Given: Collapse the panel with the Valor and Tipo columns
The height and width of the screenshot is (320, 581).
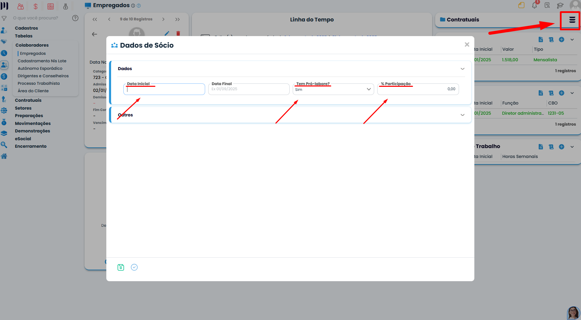Looking at the screenshot, I should pos(572,39).
